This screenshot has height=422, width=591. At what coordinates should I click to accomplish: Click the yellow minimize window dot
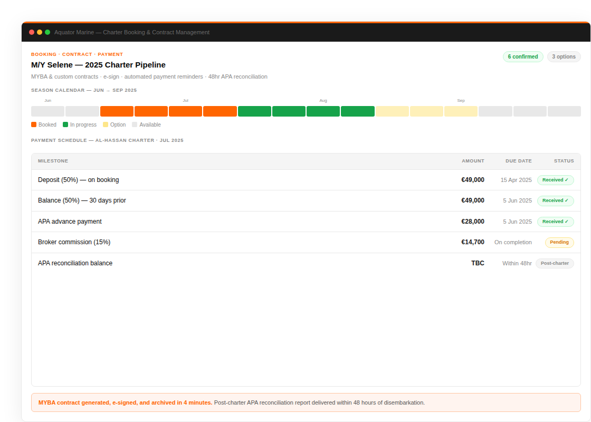[x=40, y=32]
